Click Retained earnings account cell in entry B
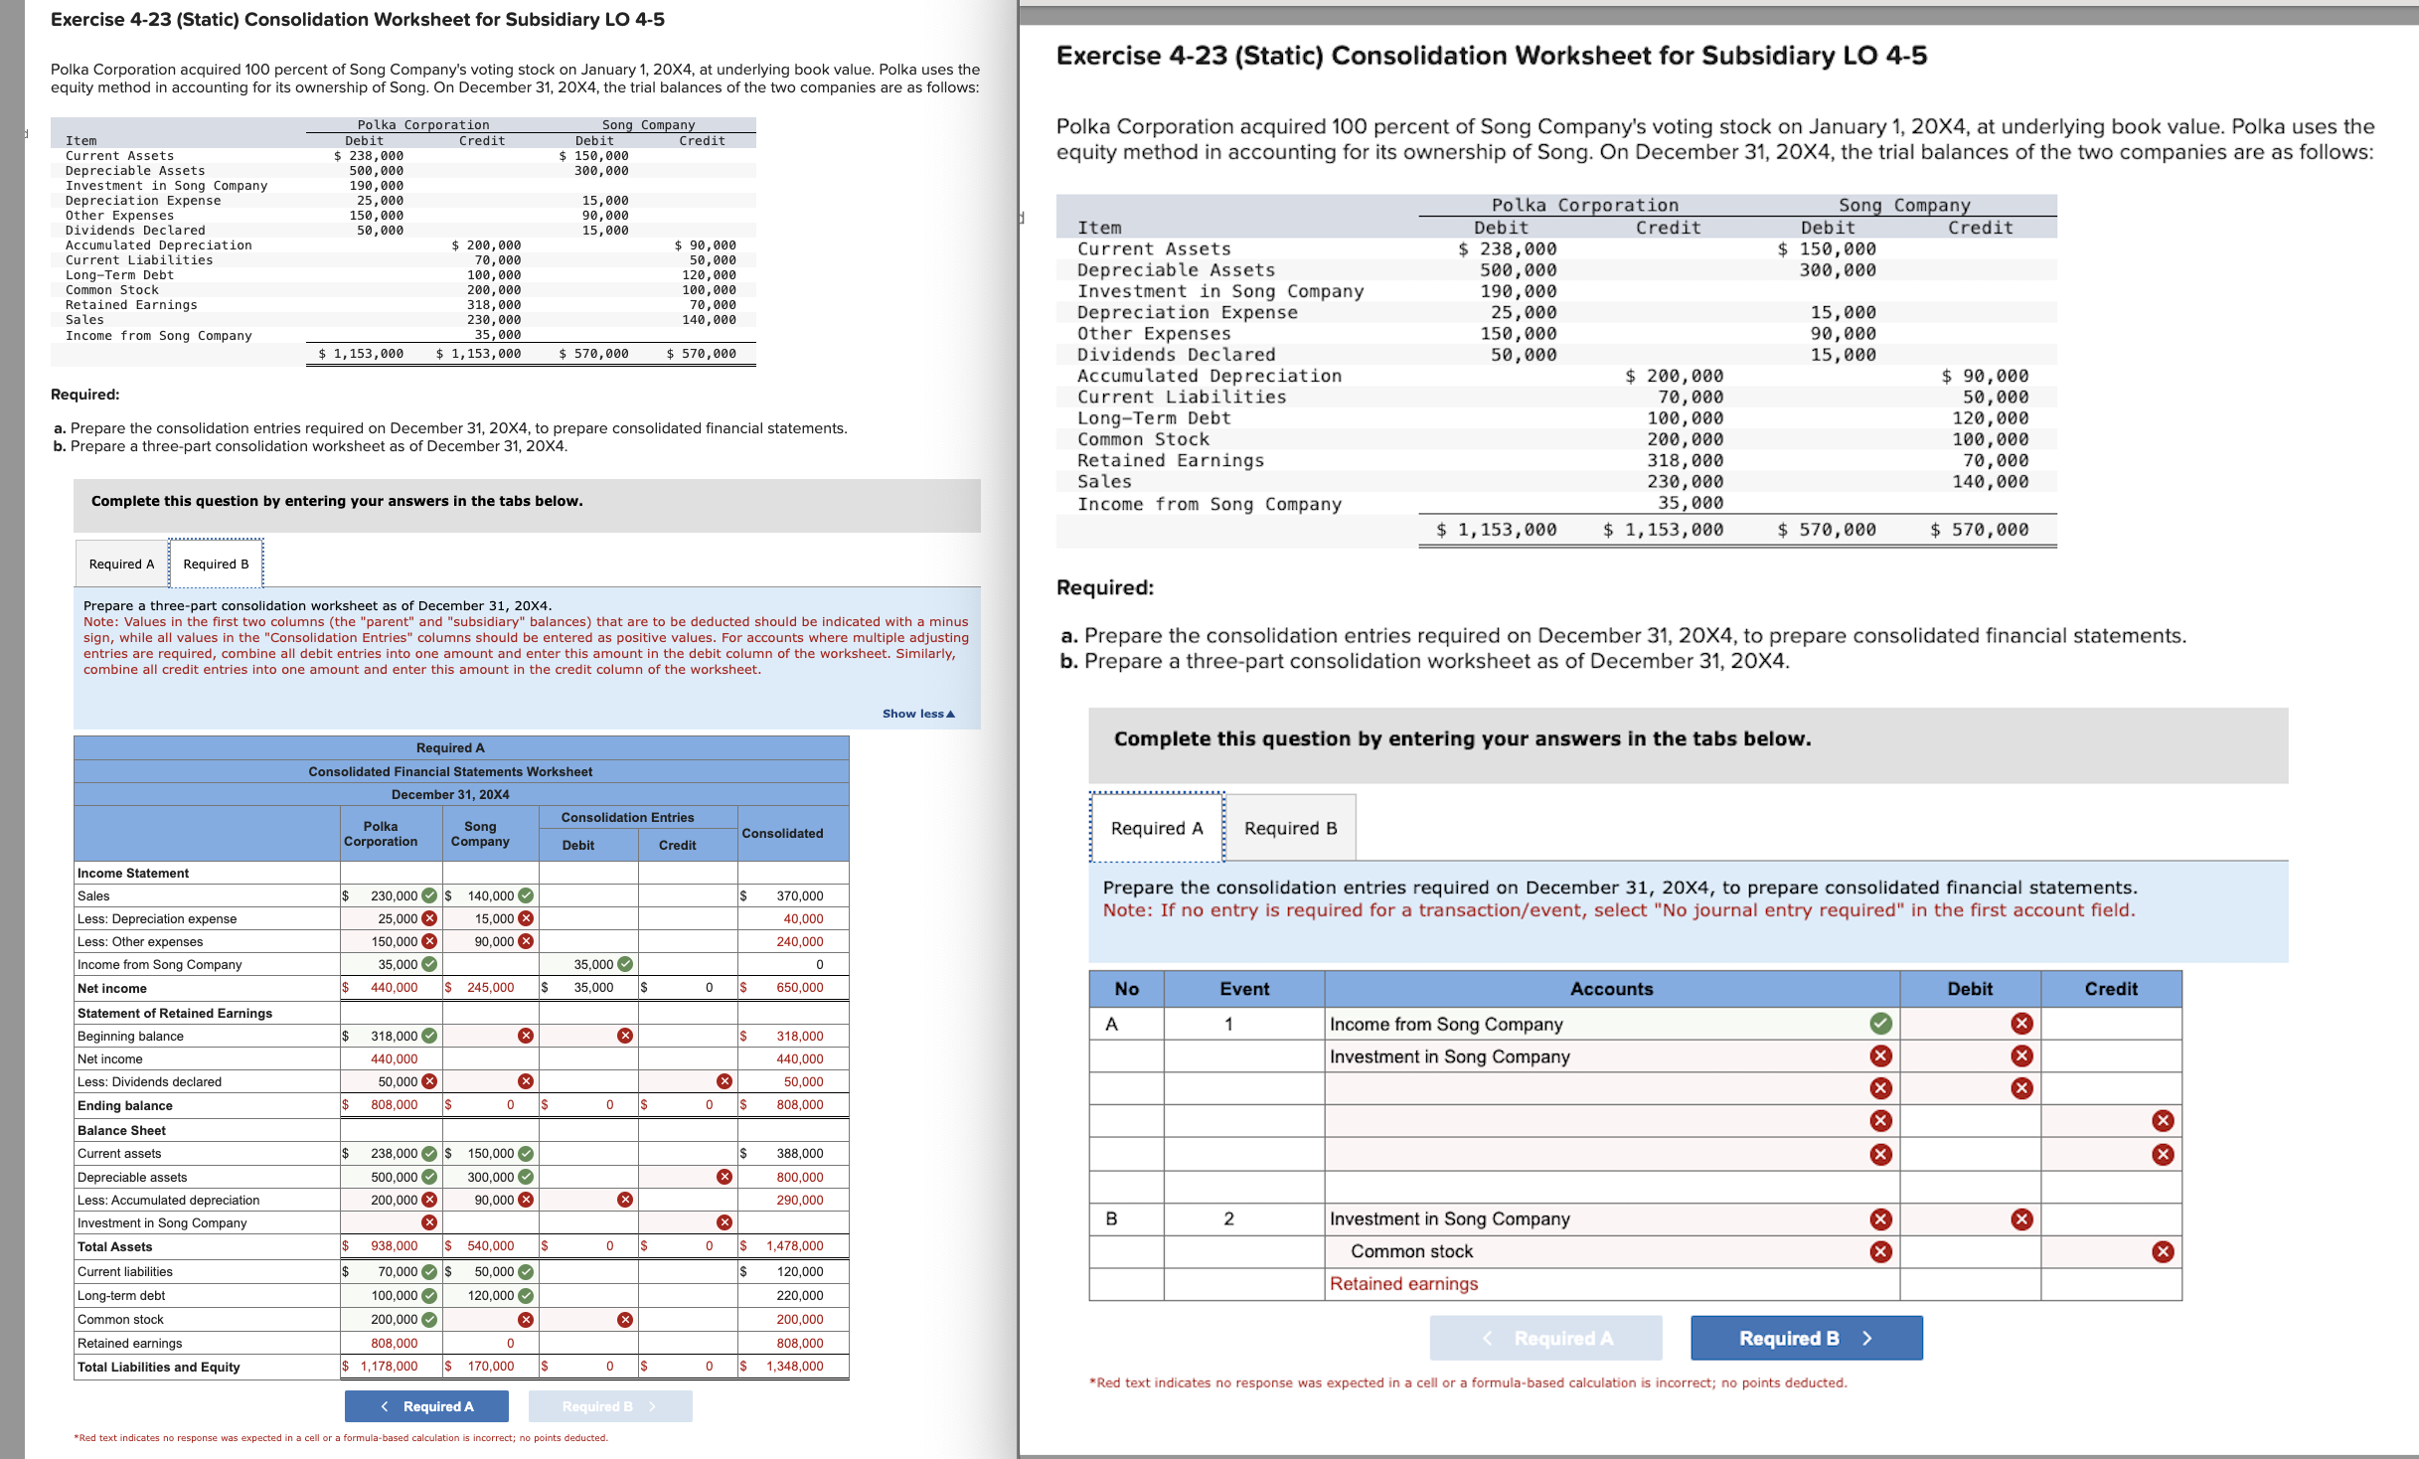This screenshot has height=1459, width=2419. tap(1612, 1284)
